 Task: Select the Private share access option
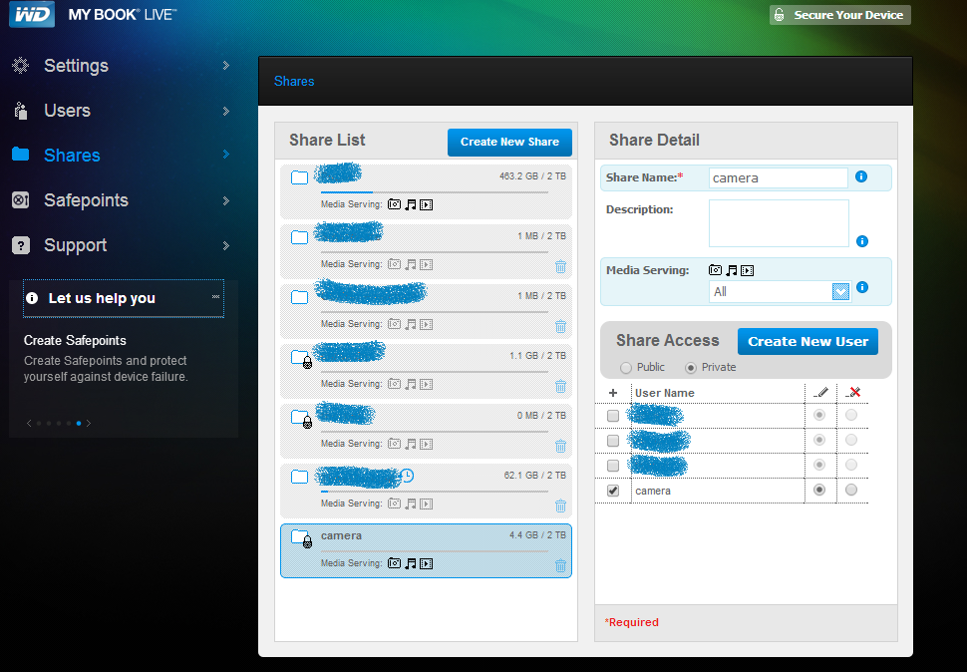point(691,368)
